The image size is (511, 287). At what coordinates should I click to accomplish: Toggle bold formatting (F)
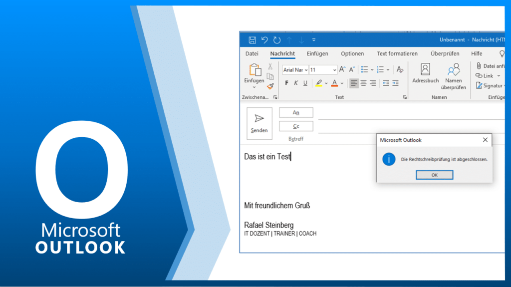[x=287, y=83]
